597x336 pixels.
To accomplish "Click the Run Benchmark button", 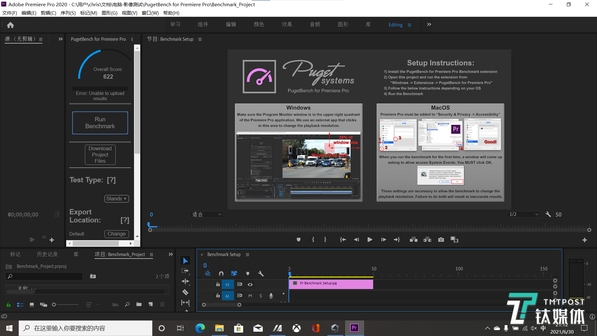I will [100, 123].
